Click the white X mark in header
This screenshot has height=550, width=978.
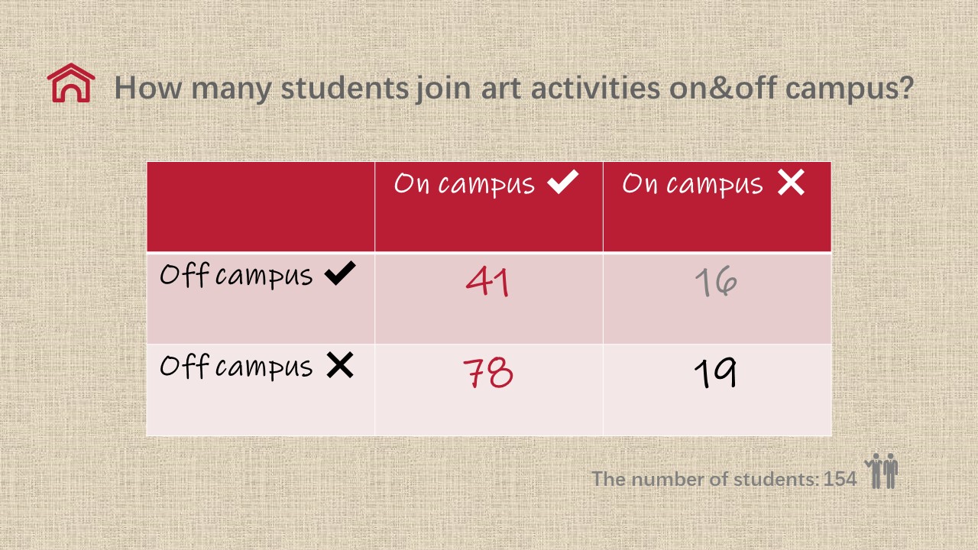(790, 183)
